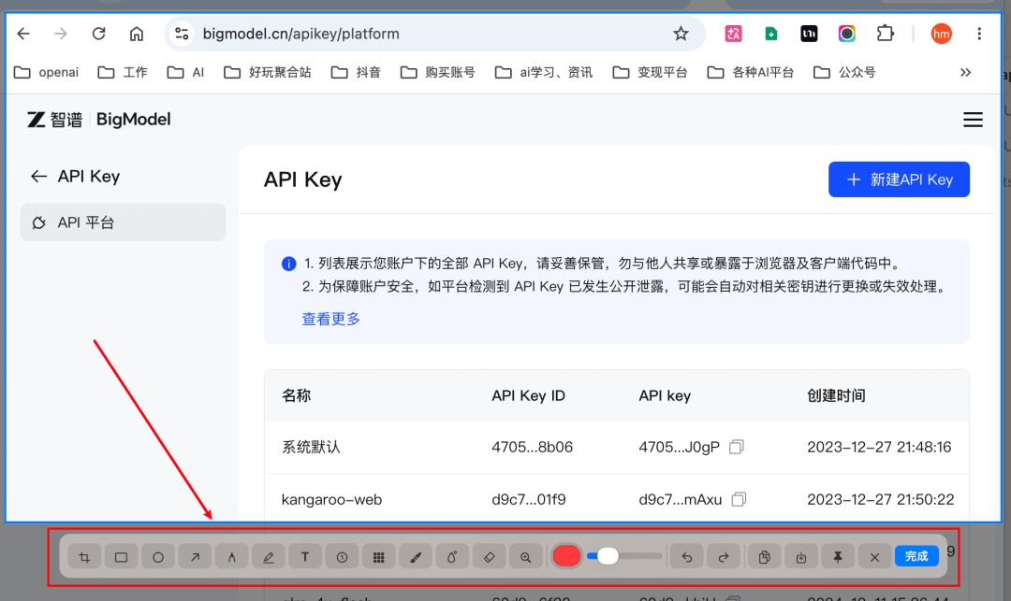Image resolution: width=1011 pixels, height=601 pixels.
Task: Open the Chrome three-dot menu
Action: pos(979,34)
